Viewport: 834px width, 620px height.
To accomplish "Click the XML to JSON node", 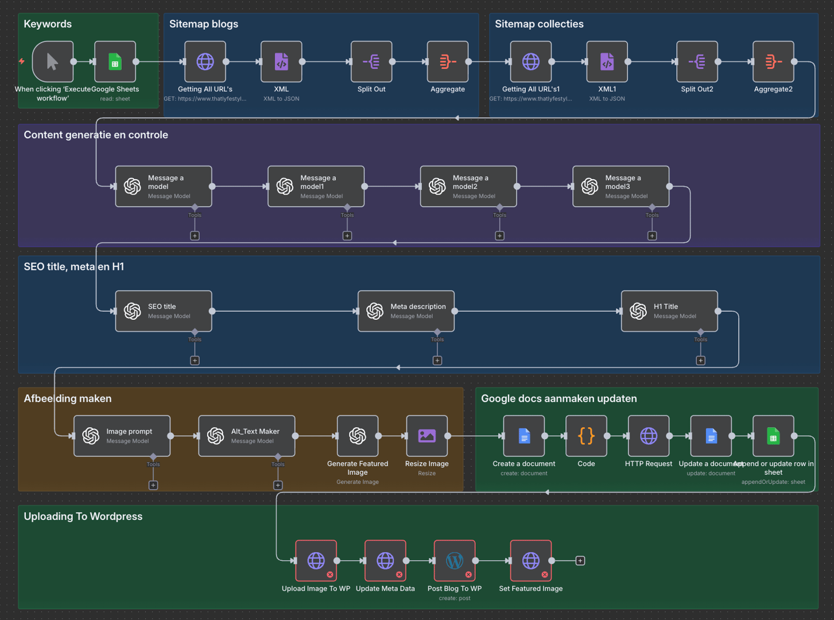I will [x=281, y=61].
